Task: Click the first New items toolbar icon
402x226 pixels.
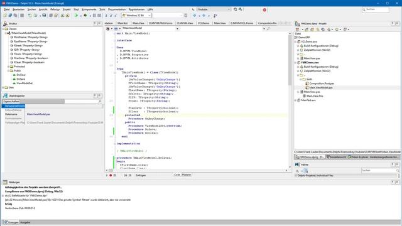Action: coord(5,15)
